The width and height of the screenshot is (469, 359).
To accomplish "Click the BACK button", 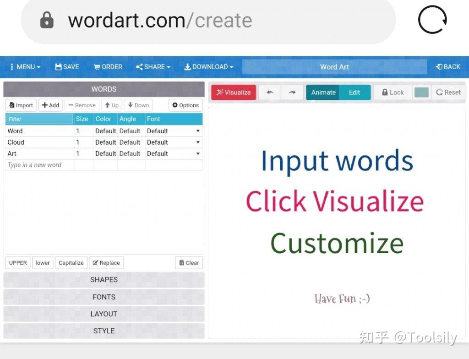I will point(448,67).
